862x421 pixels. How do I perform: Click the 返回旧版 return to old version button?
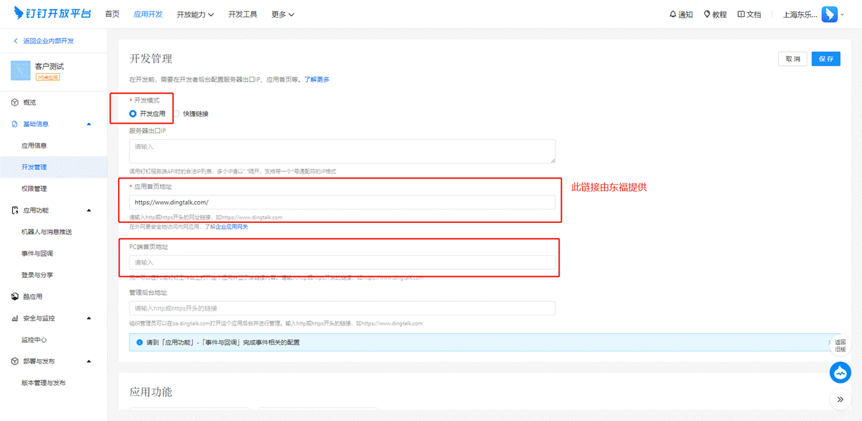[840, 345]
